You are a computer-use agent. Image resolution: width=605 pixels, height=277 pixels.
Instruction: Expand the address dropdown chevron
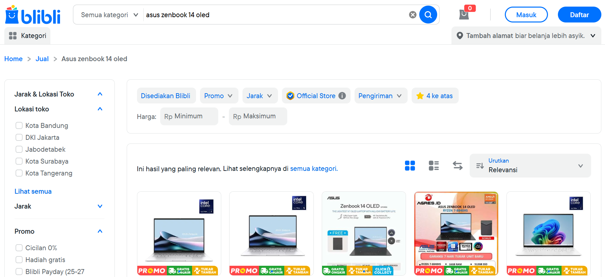tap(593, 36)
